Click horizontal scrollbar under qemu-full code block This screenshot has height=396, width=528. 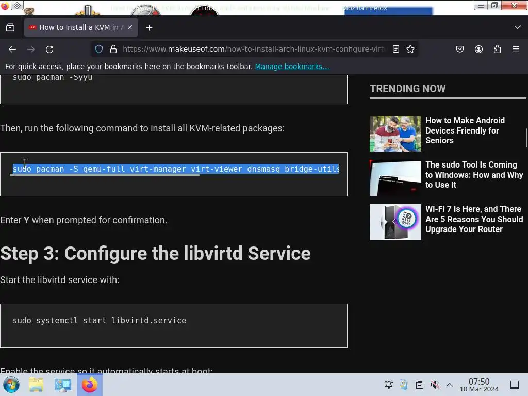pos(105,175)
